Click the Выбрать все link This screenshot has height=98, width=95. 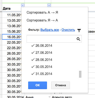(50, 30)
